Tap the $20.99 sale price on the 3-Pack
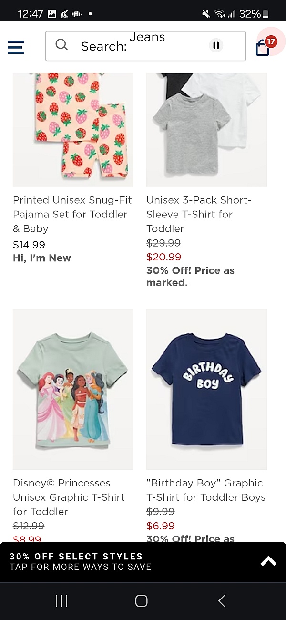 point(163,257)
